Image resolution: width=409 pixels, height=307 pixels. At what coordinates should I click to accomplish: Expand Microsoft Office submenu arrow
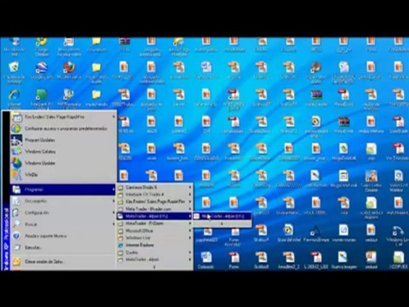click(190, 231)
